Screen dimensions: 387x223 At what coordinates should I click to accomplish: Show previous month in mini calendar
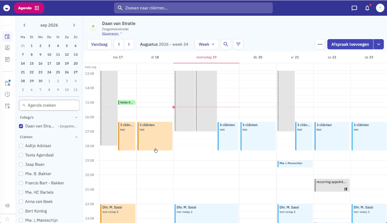24,25
